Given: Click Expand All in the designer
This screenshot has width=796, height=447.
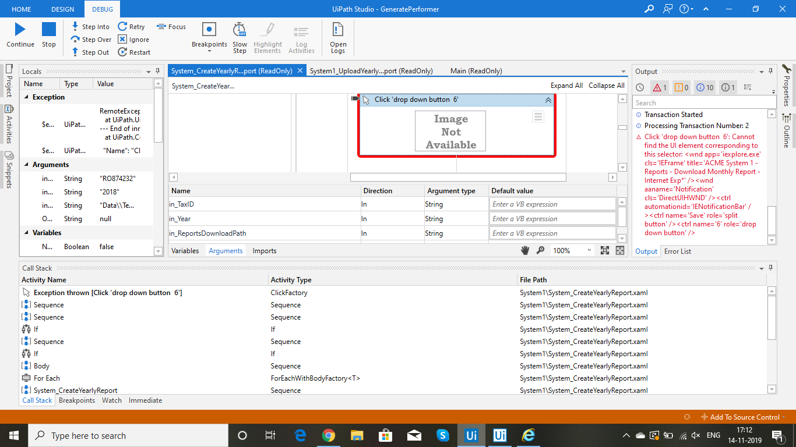Looking at the screenshot, I should pos(566,86).
